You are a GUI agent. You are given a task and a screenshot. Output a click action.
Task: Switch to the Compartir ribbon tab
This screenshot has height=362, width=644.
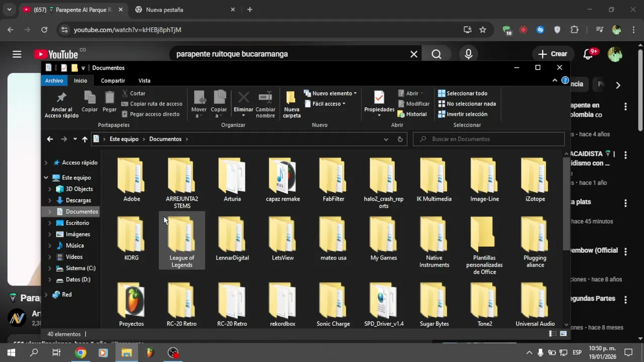[113, 80]
